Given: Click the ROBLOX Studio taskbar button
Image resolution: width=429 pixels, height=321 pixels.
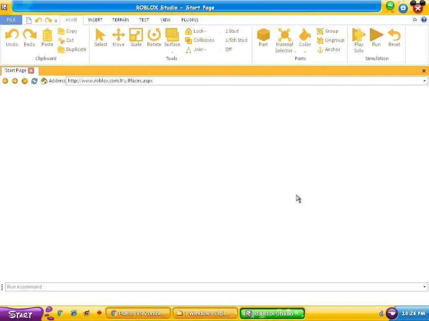Looking at the screenshot, I should [272, 313].
